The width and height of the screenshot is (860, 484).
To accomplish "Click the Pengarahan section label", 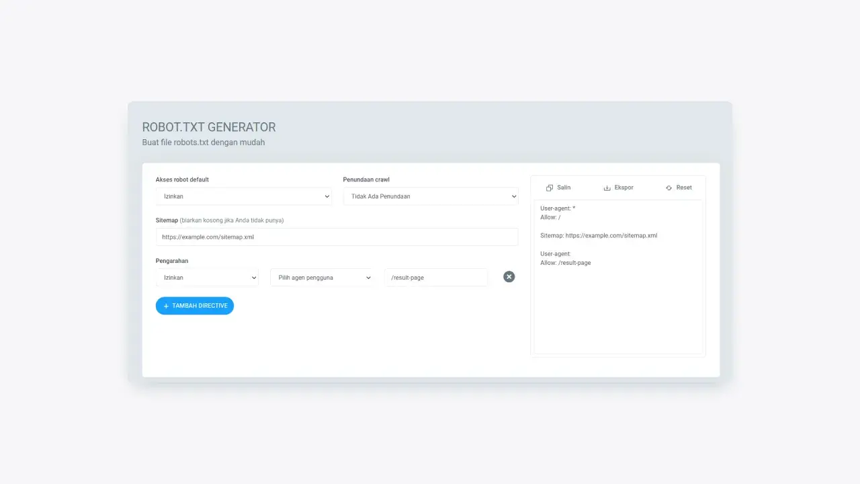I will [172, 261].
